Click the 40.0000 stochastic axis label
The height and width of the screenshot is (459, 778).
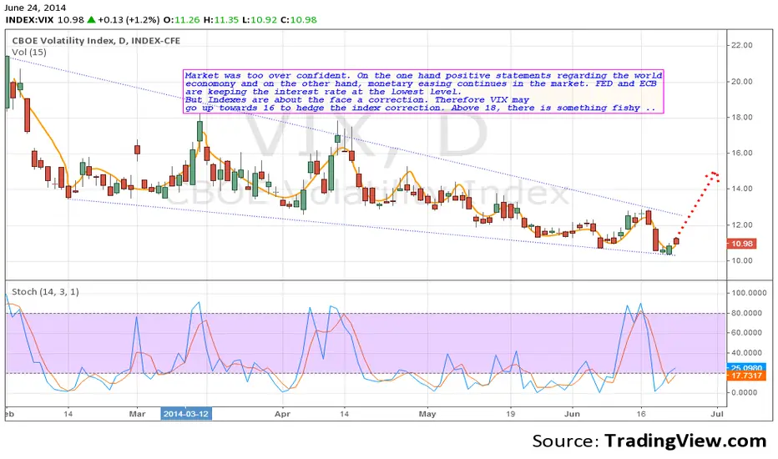[x=746, y=353]
